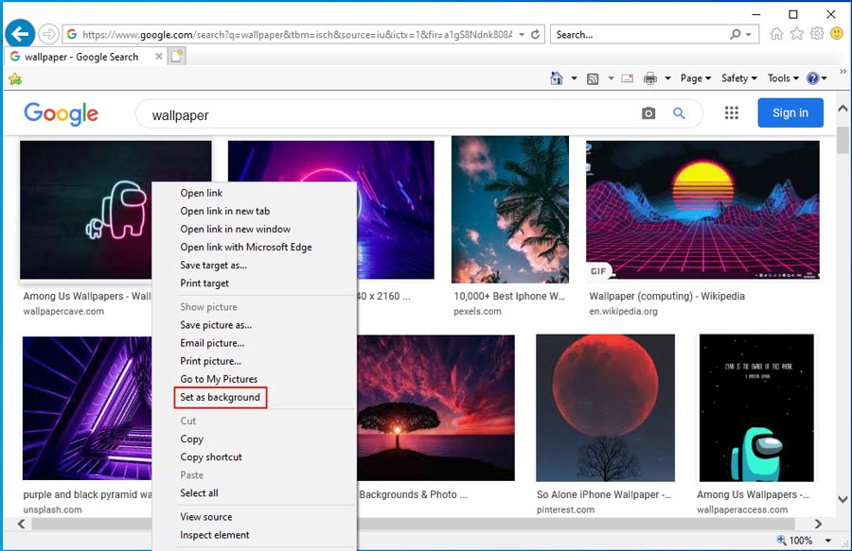Click vertical scrollbar up arrow
Screen dimensions: 852x551
coord(843,109)
